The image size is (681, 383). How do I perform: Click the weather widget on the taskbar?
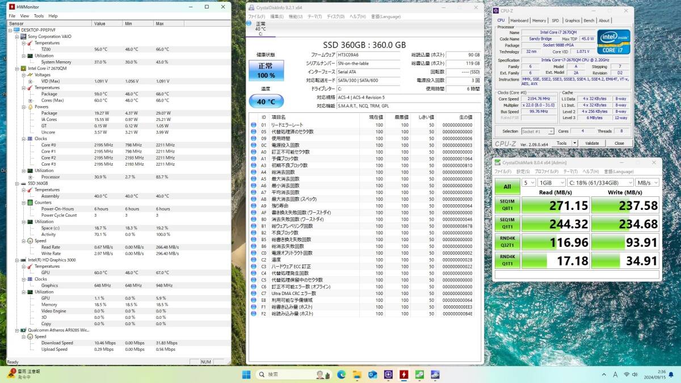(23, 374)
